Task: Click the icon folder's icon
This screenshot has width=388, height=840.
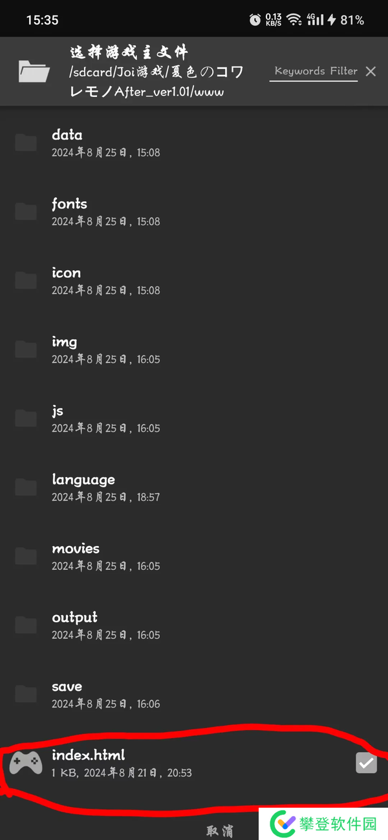Action: click(x=26, y=280)
